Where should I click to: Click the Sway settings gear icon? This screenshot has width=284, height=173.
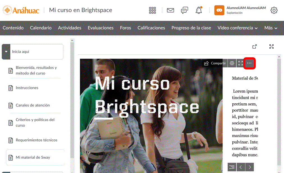click(x=232, y=63)
